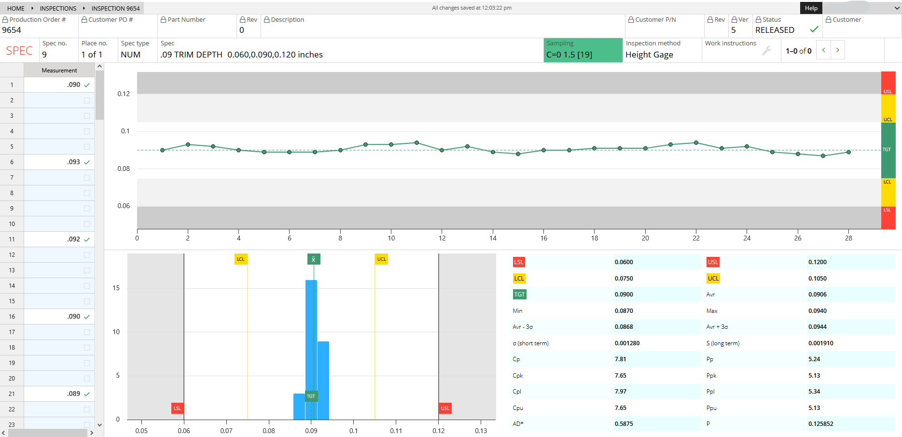The image size is (902, 437).
Task: Open INSPECTIONS breadcrumb item
Action: (x=58, y=8)
